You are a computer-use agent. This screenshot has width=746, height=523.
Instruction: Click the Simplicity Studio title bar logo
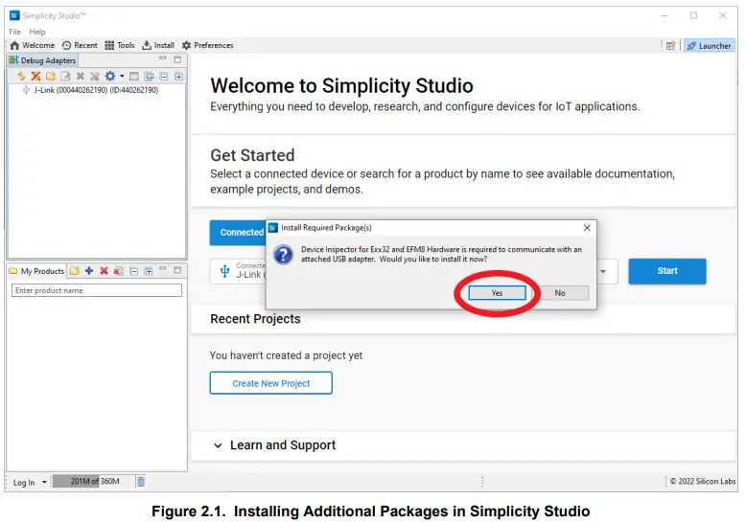(14, 15)
